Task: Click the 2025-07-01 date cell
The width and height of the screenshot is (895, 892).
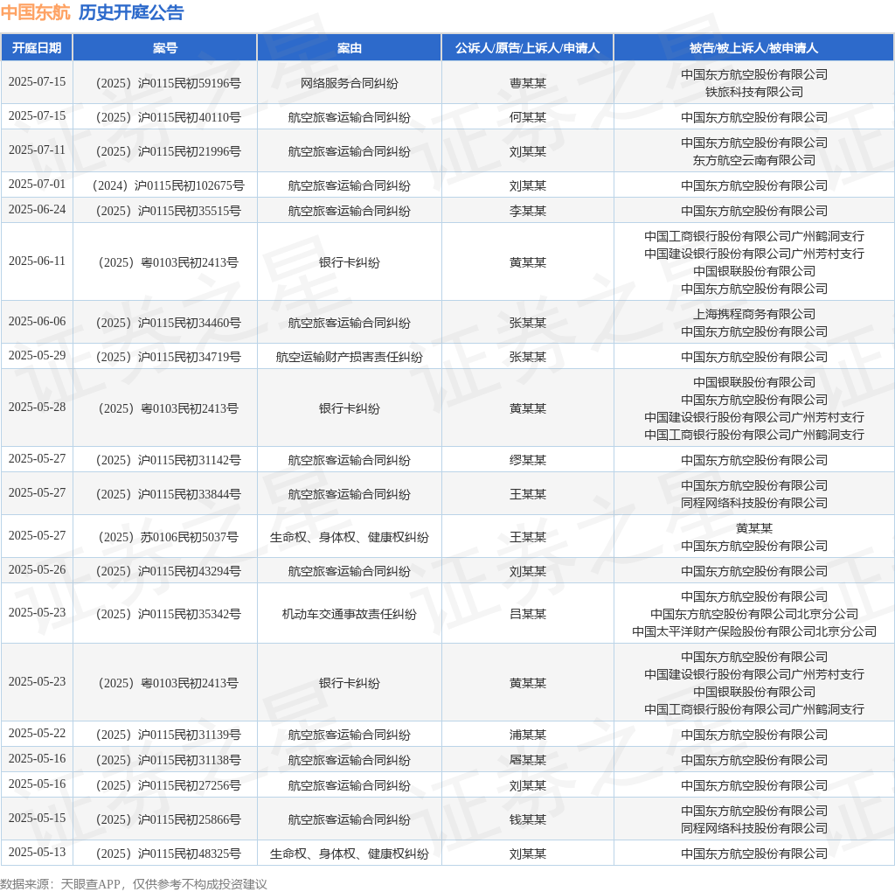Action: tap(37, 184)
